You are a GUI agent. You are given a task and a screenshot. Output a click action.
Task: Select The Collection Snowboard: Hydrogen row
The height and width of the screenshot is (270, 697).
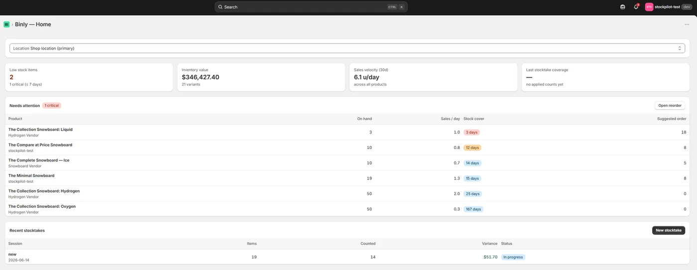tap(348, 194)
